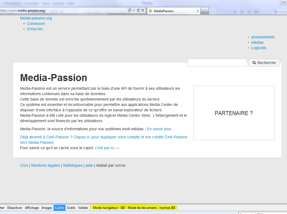Go to the Connexion link

pos(36,24)
